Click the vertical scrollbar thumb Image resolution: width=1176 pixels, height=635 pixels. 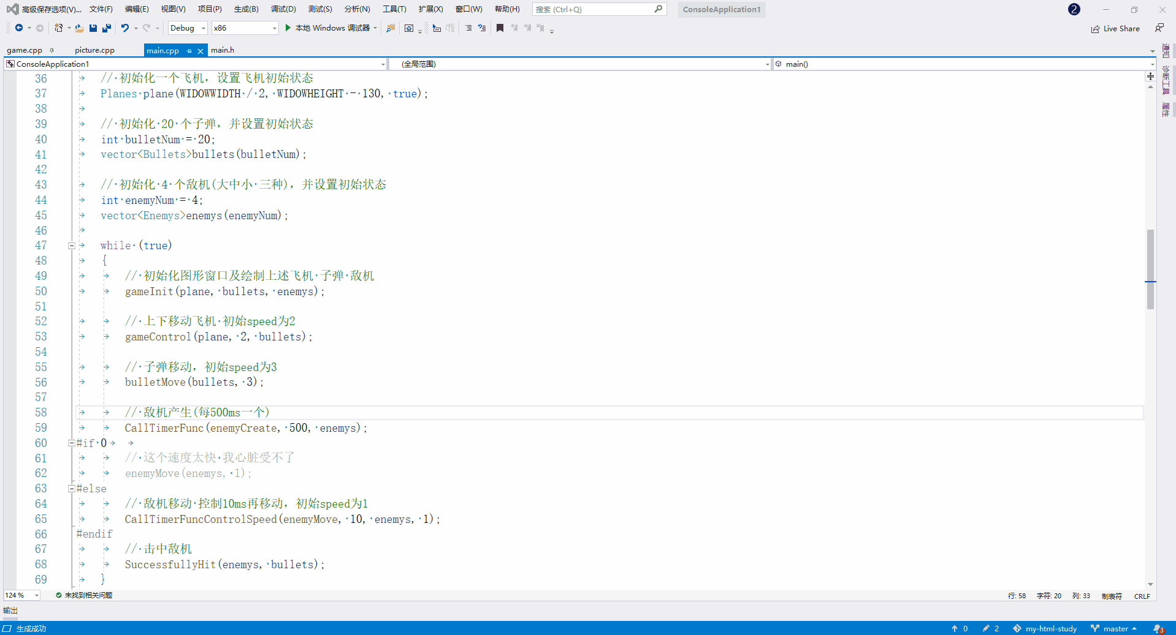coord(1151,269)
